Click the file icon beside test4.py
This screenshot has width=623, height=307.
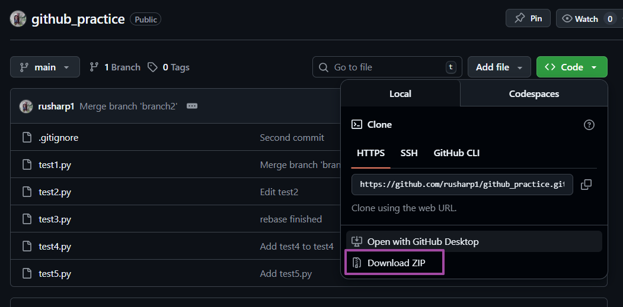click(27, 247)
